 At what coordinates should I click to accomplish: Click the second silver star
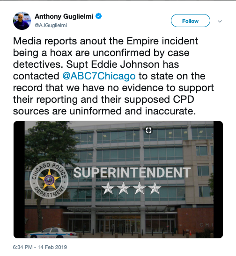(x=124, y=188)
